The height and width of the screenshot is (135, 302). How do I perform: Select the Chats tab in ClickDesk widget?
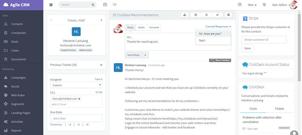pyautogui.click(x=253, y=109)
